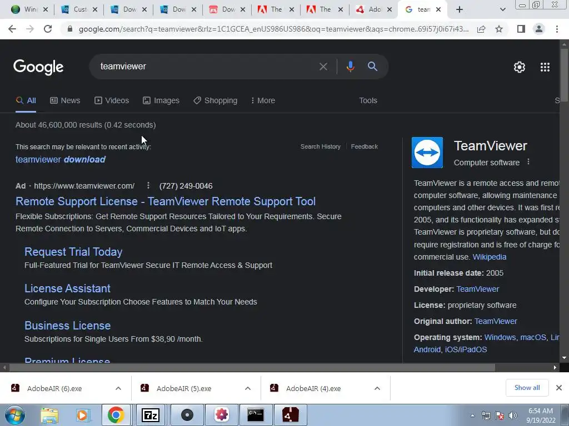The width and height of the screenshot is (569, 426).
Task: Open a new browser tab
Action: click(x=459, y=9)
